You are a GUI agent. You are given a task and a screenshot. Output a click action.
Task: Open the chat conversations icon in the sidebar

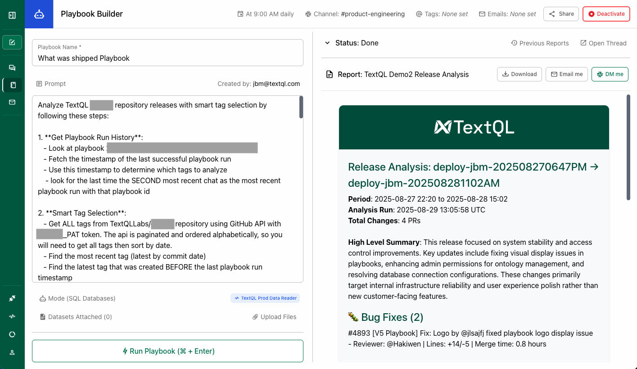pyautogui.click(x=12, y=67)
